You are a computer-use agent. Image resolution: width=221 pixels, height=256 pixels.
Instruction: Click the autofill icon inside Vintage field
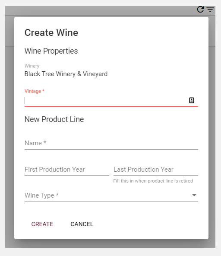(x=192, y=100)
